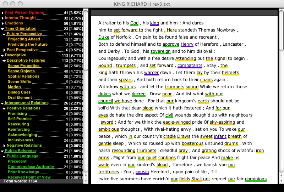
Task: Expand the Interior Thought category
Action: 2,18
